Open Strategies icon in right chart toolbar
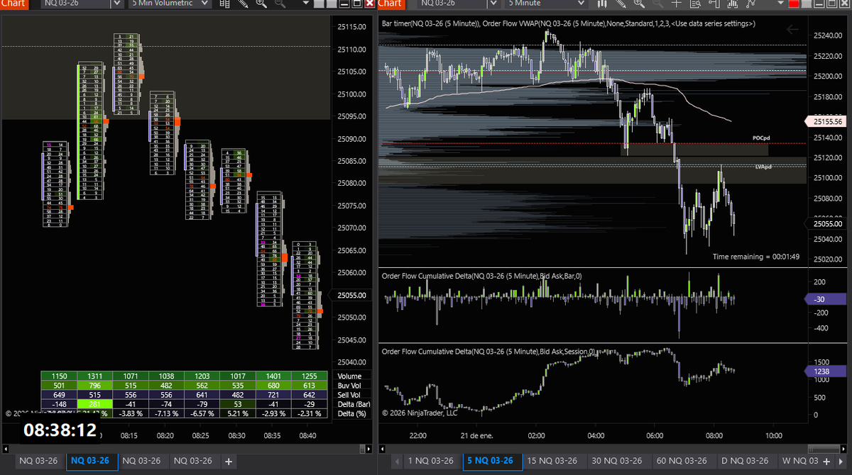This screenshot has width=852, height=475. point(750,4)
